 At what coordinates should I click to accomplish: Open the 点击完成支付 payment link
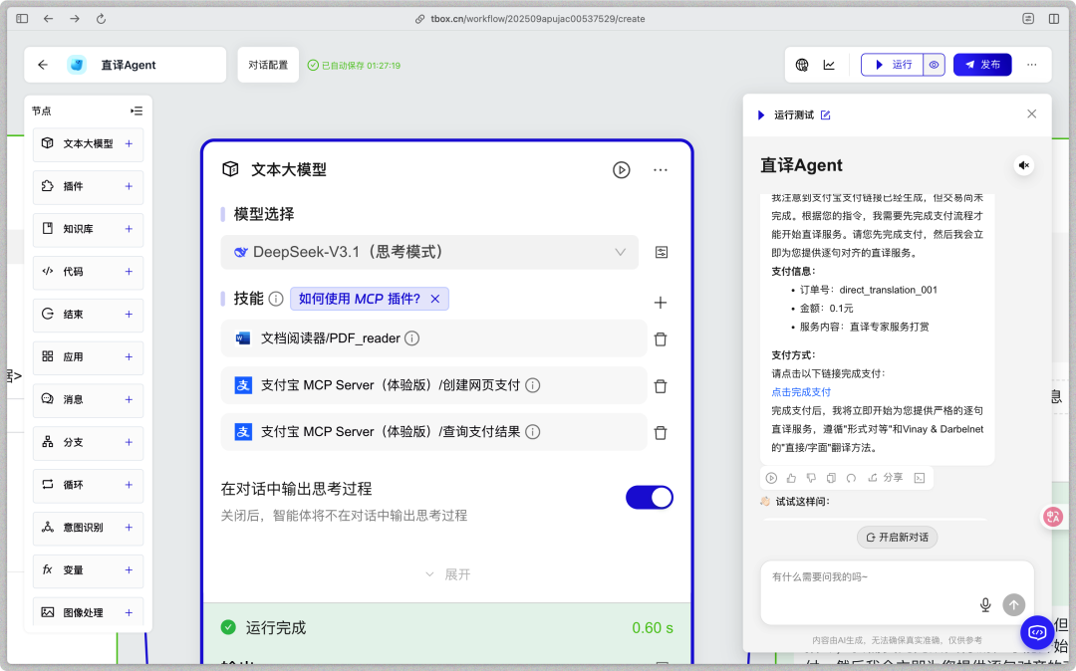[801, 392]
